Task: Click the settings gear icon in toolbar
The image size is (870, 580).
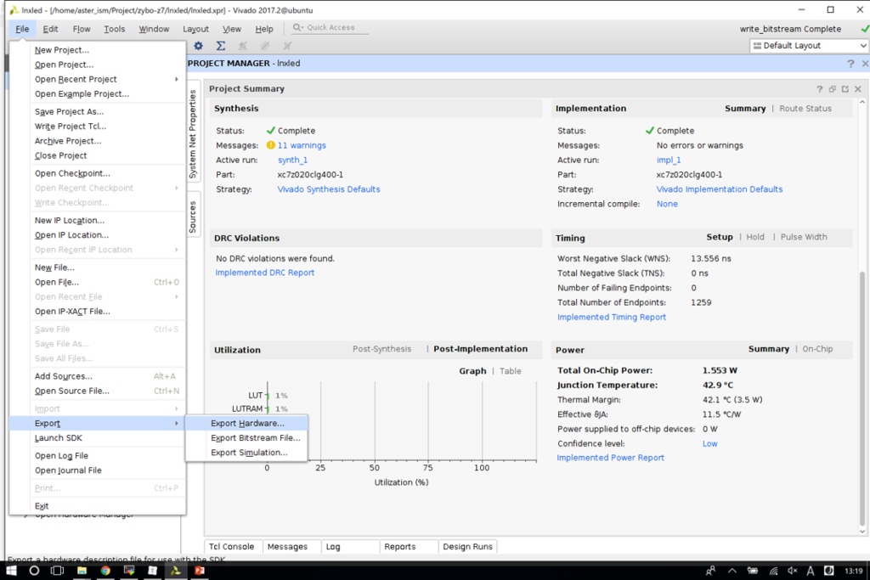Action: pos(198,46)
